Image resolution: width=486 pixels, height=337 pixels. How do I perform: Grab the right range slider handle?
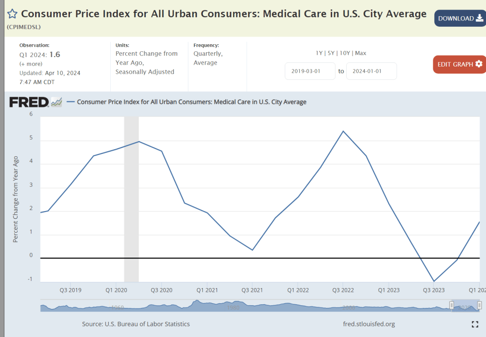[479, 305]
